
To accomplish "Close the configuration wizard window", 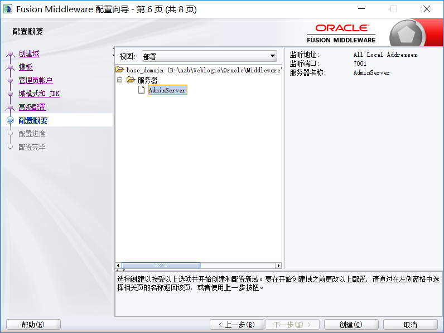I will pyautogui.click(x=427, y=9).
